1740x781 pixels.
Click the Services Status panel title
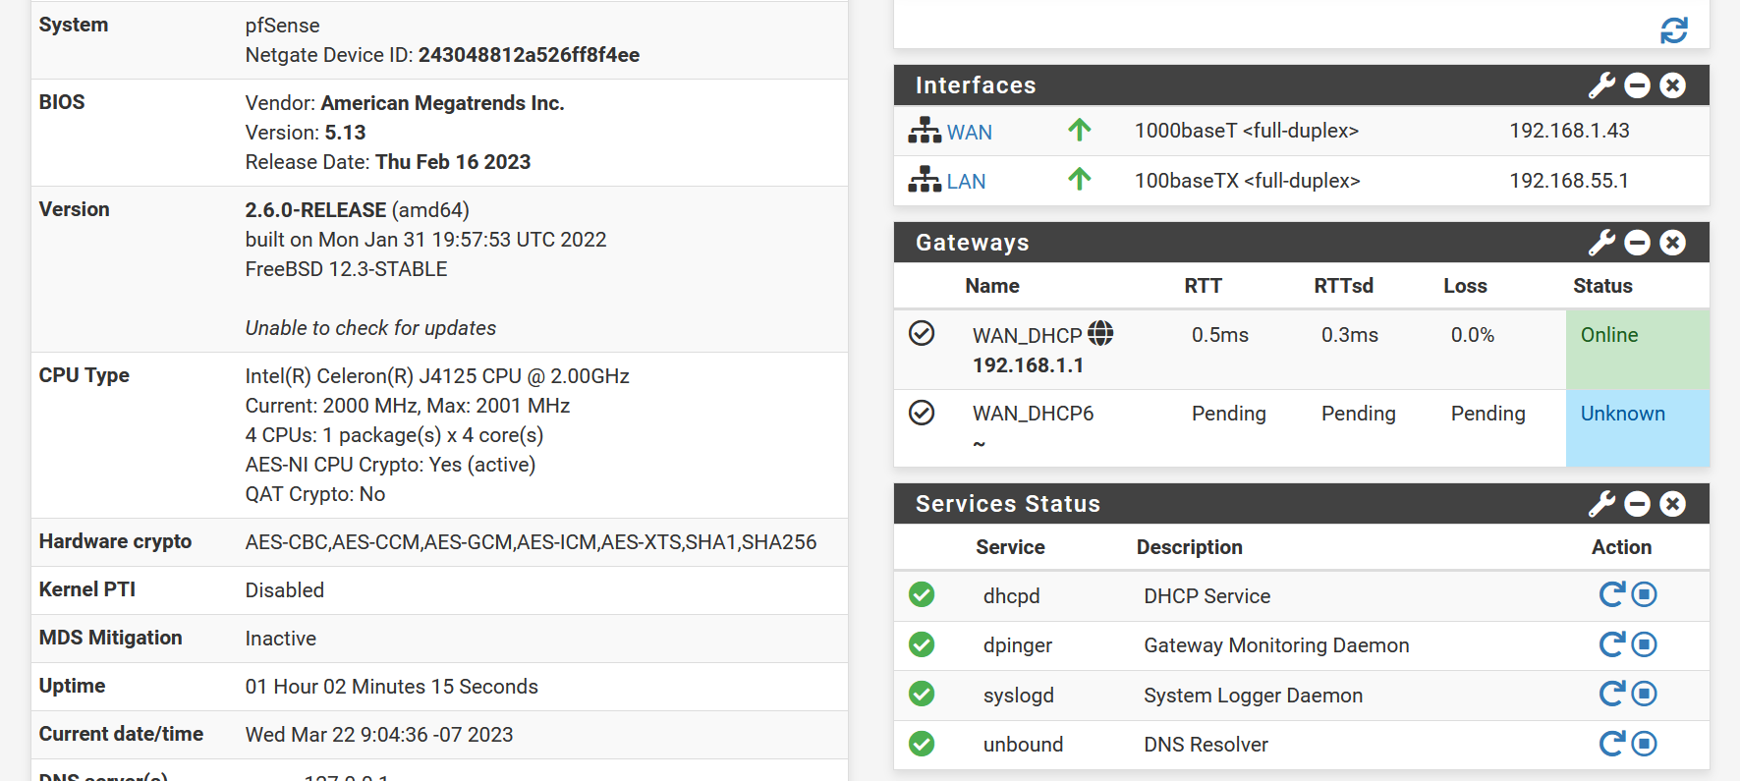[x=1008, y=504]
